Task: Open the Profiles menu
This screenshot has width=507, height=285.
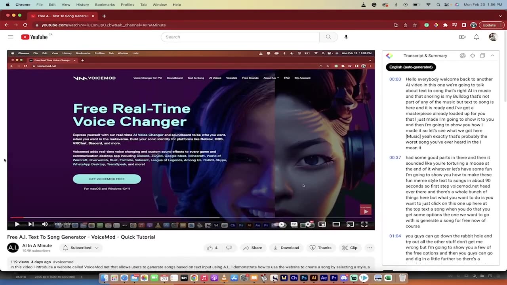Action: pos(128,5)
